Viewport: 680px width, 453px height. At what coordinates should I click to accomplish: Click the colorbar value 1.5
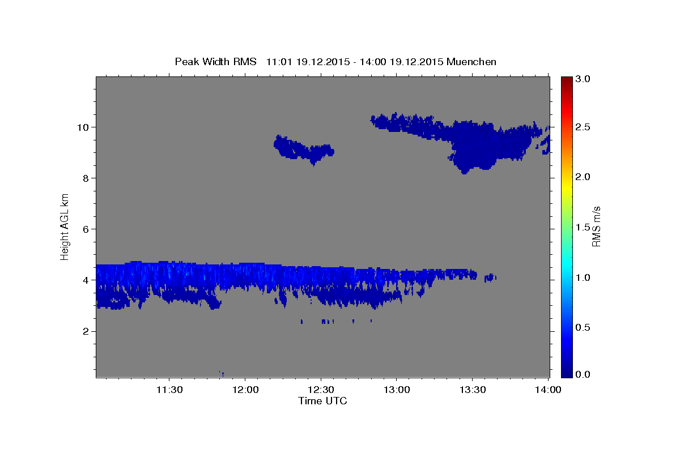tap(584, 227)
